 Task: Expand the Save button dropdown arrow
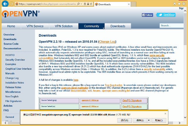pos(149,120)
